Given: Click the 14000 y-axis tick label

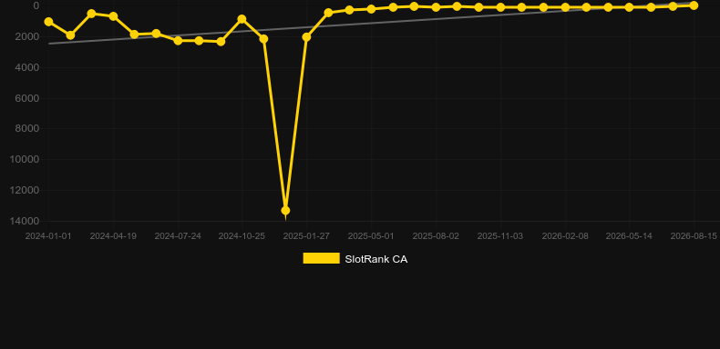Looking at the screenshot, I should [x=25, y=221].
